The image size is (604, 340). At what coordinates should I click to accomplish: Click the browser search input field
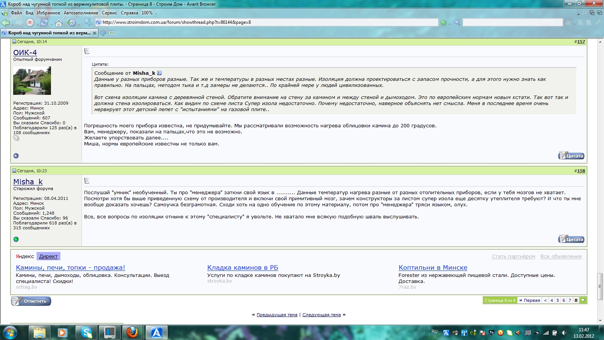[512, 23]
